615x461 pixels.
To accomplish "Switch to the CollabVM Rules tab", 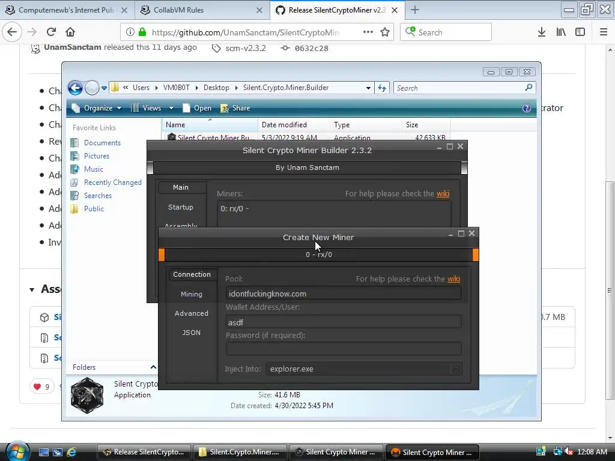I will [x=202, y=10].
